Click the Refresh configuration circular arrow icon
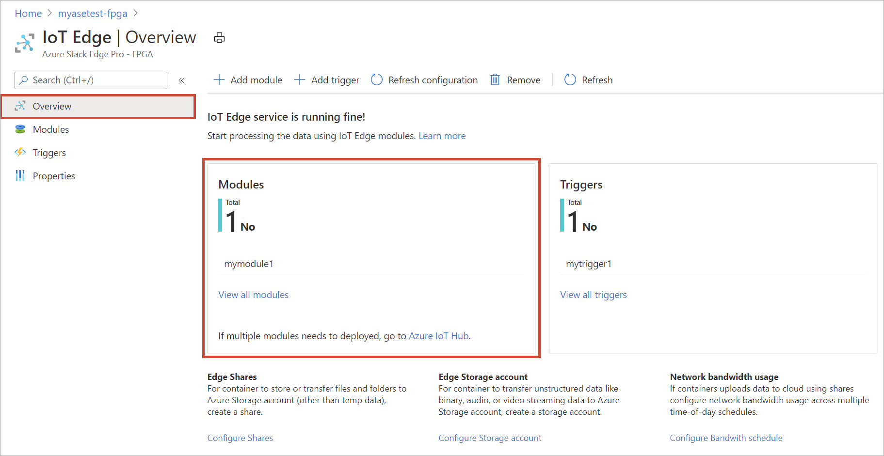884x456 pixels. (x=377, y=80)
